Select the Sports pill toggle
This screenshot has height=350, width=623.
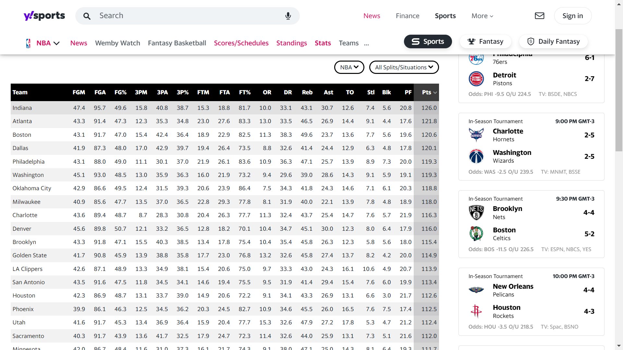pyautogui.click(x=428, y=41)
